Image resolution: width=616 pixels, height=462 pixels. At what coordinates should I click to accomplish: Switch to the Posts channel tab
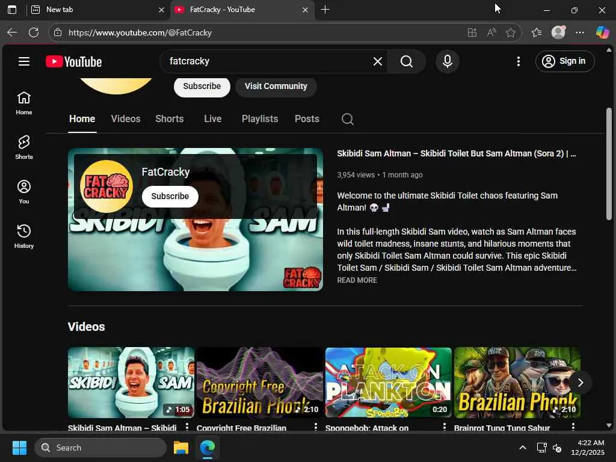[307, 119]
